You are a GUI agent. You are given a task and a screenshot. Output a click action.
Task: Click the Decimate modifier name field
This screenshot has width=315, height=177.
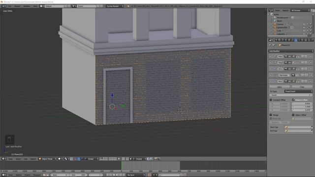coord(283,75)
